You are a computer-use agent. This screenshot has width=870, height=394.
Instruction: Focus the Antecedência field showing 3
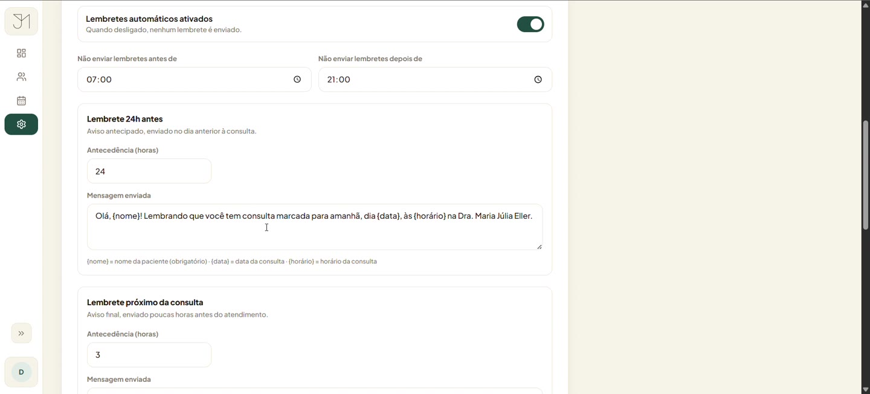pyautogui.click(x=149, y=355)
